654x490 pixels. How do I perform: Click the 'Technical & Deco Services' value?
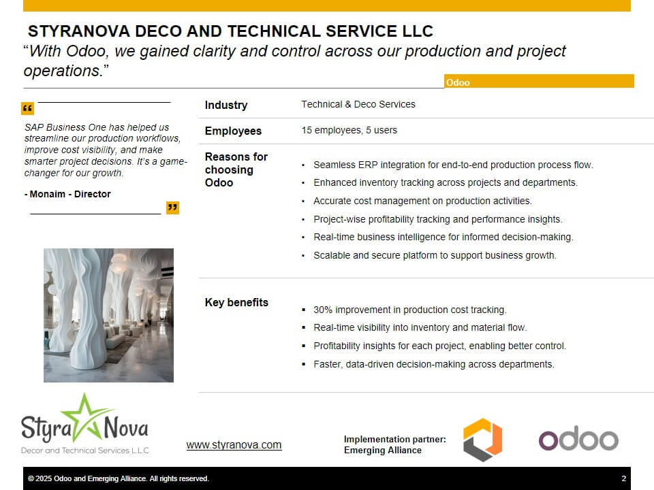[358, 104]
